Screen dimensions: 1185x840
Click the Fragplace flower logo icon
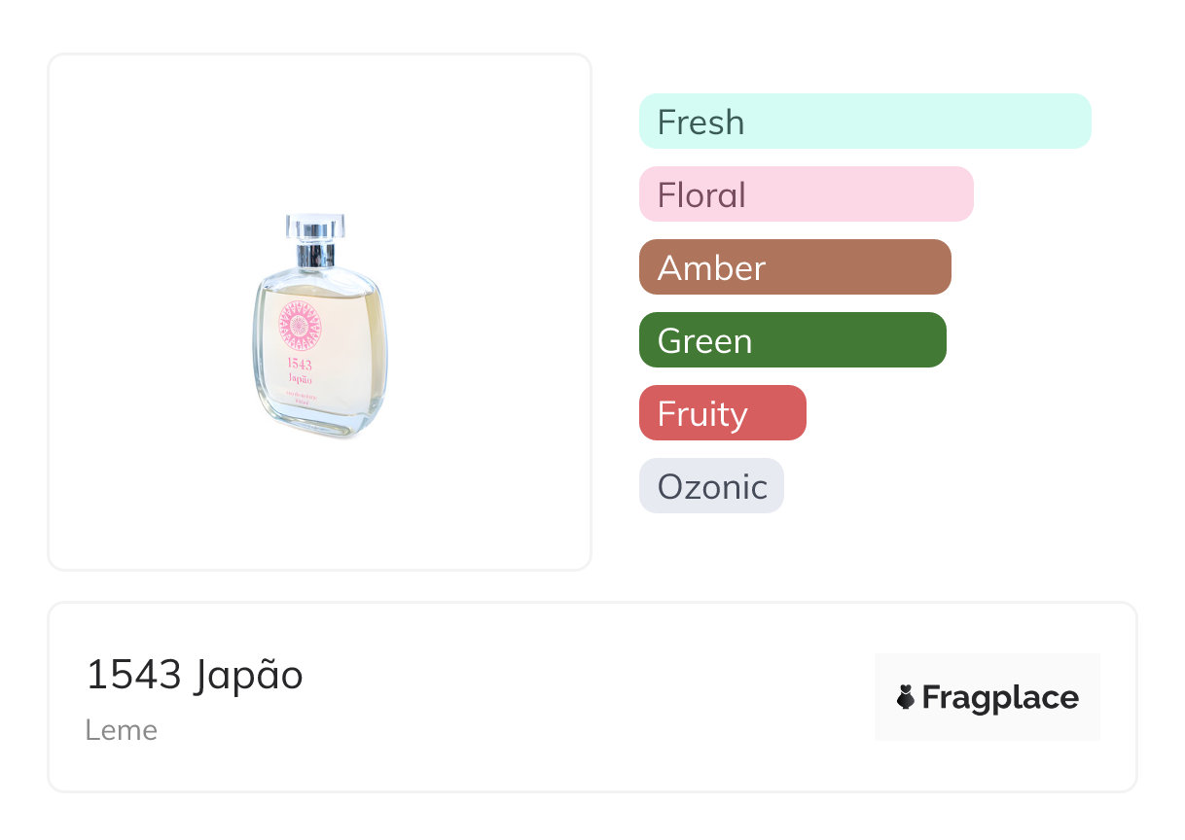click(906, 697)
